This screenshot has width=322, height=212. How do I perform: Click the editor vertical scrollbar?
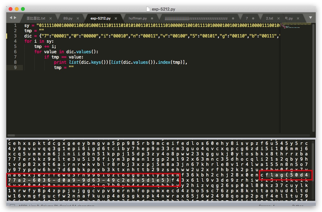pyautogui.click(x=313, y=78)
